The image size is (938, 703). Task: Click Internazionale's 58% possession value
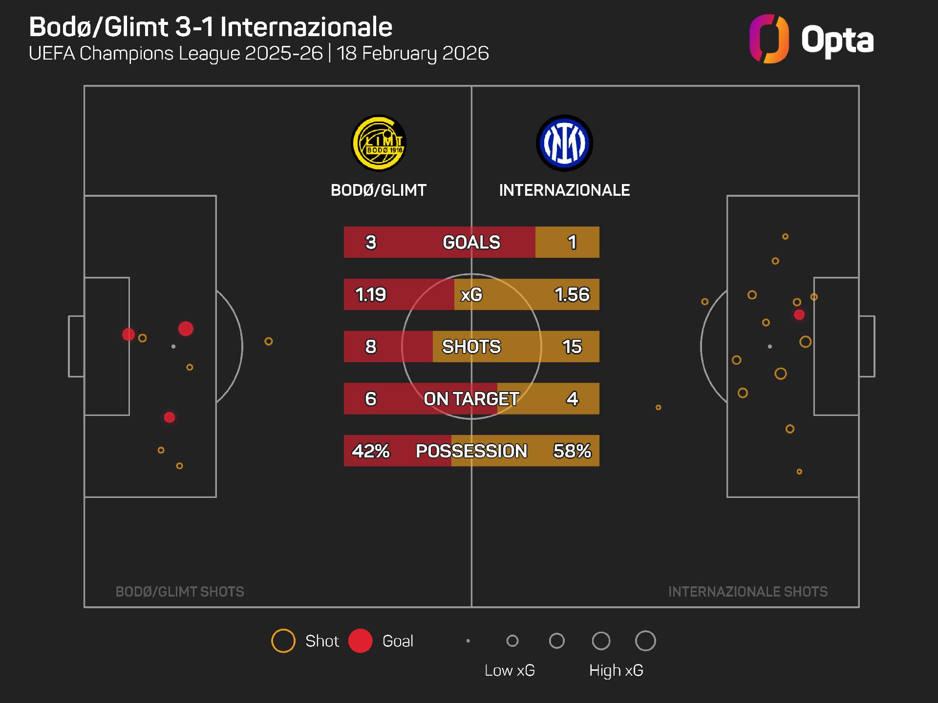point(572,451)
